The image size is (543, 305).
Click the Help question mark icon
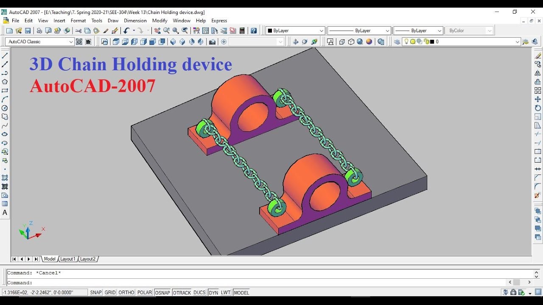point(254,30)
